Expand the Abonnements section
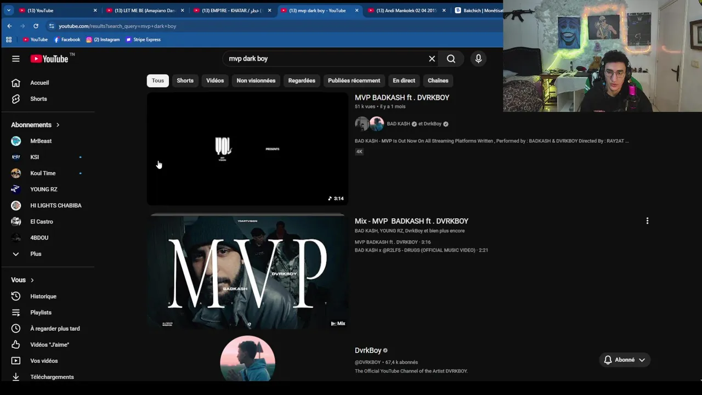702x395 pixels. [35, 125]
